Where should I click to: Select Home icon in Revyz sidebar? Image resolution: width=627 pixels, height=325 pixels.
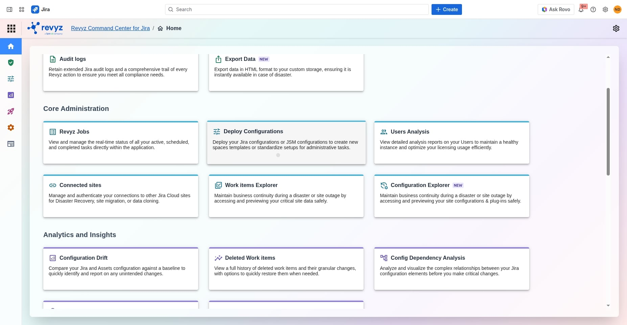(x=11, y=46)
